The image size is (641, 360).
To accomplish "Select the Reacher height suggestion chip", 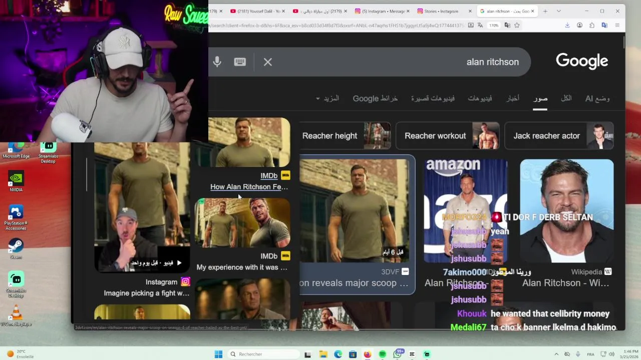I will 346,136.
